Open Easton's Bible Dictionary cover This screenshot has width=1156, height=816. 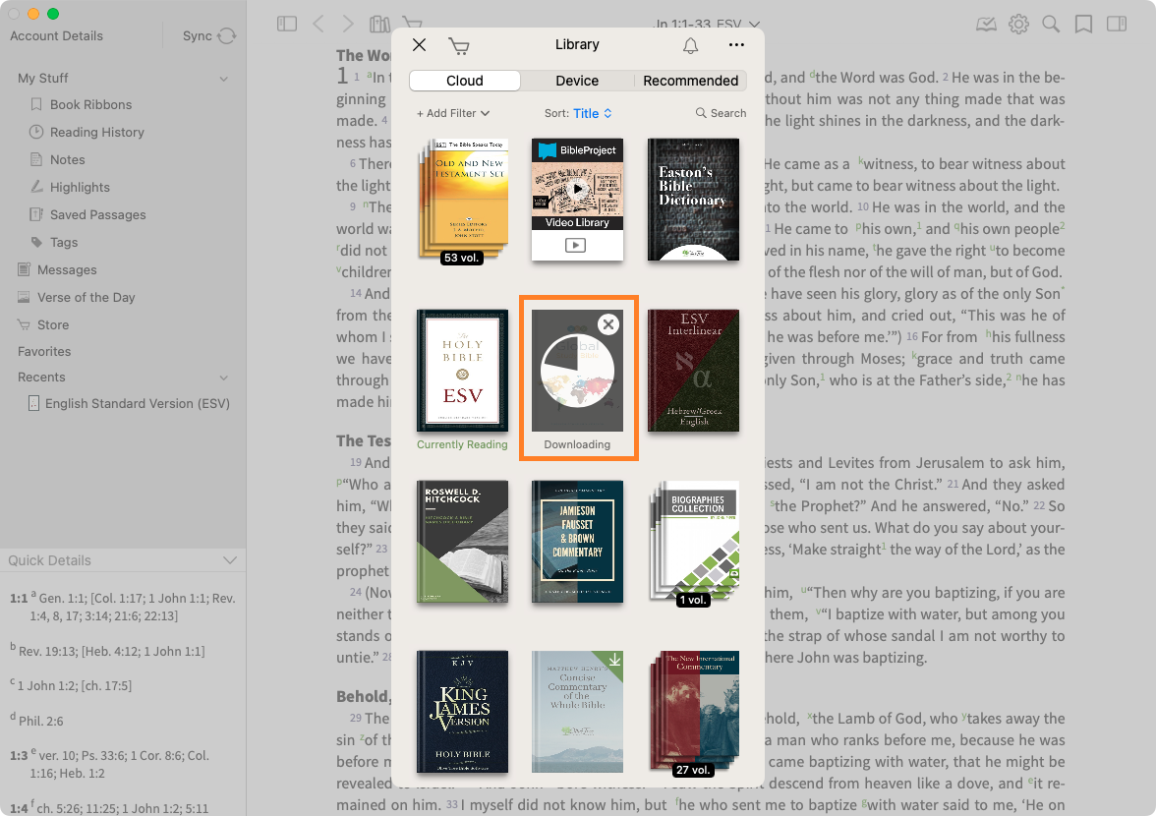(x=693, y=200)
